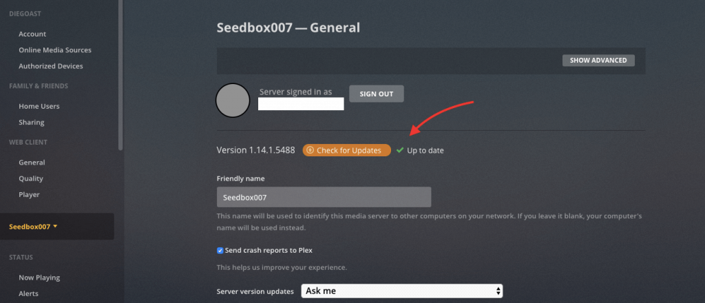Open the Server version updates dropdown

click(402, 291)
